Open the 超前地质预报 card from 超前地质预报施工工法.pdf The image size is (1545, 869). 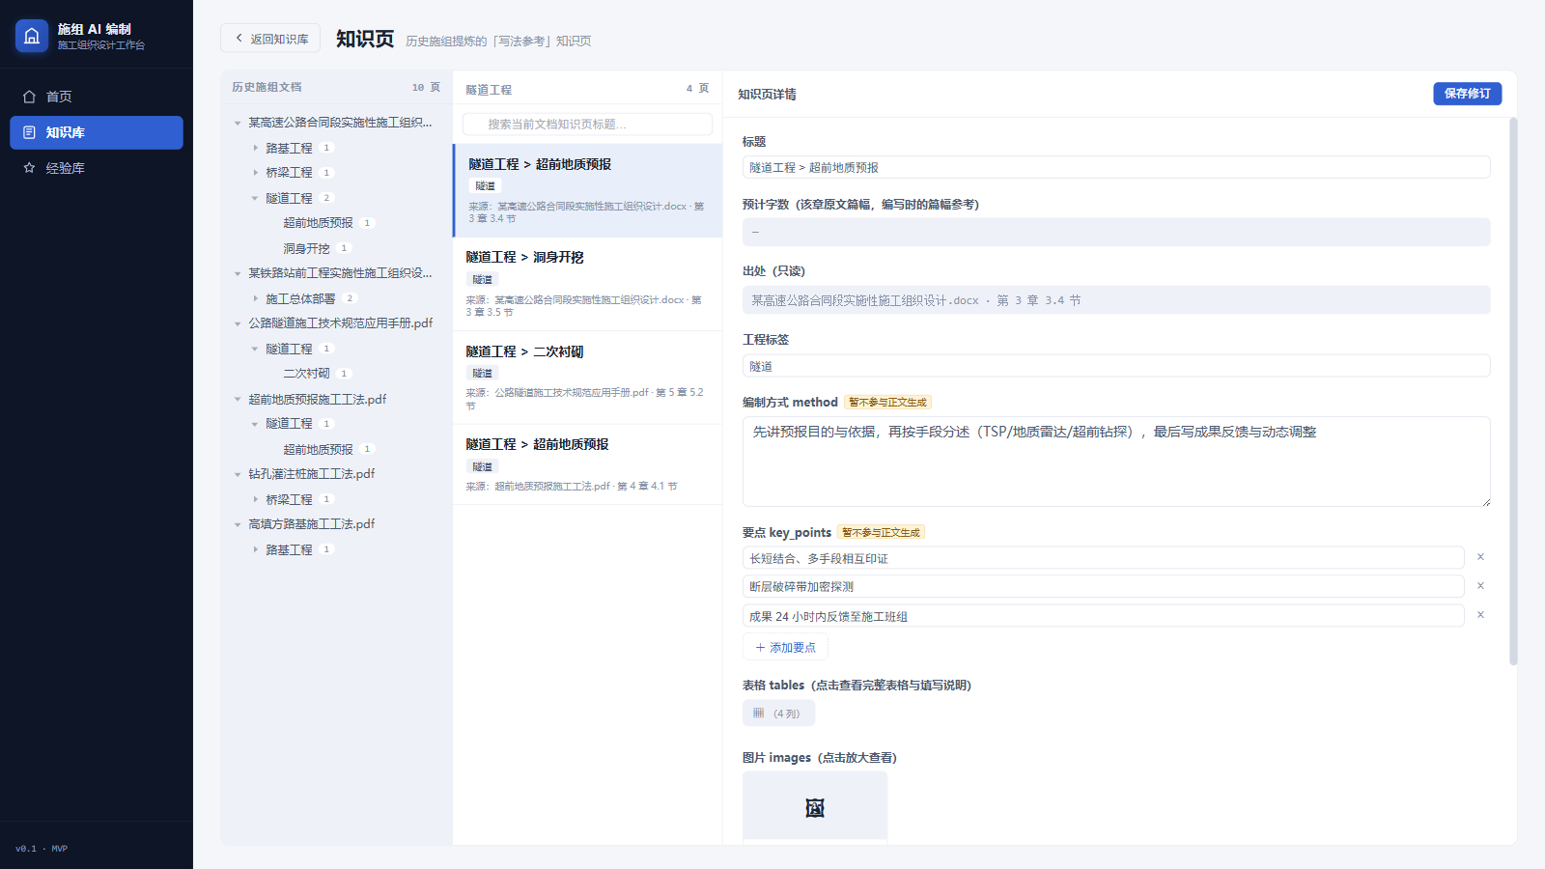coord(587,464)
